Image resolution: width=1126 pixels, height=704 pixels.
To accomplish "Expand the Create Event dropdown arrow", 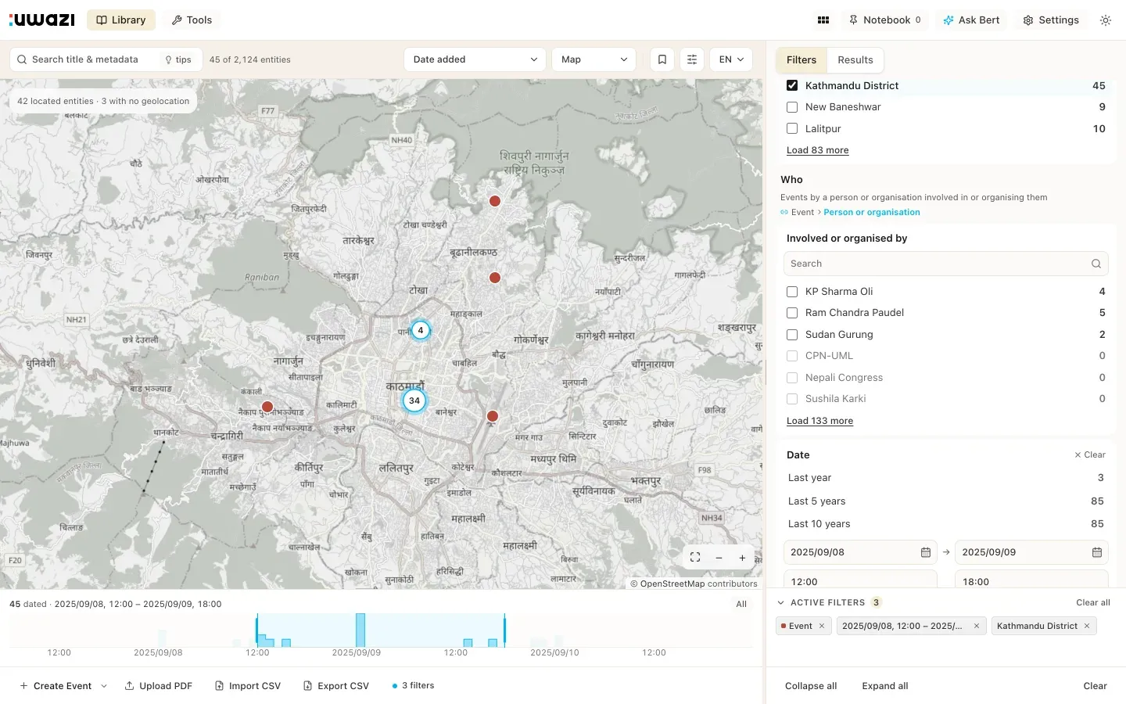I will (x=104, y=686).
